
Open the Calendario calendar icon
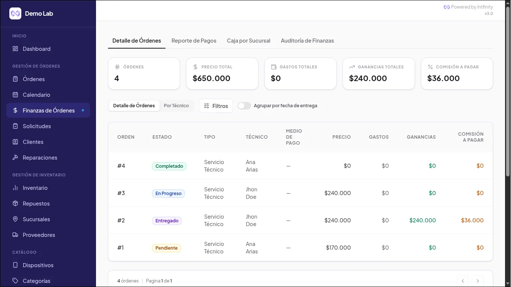[15, 95]
